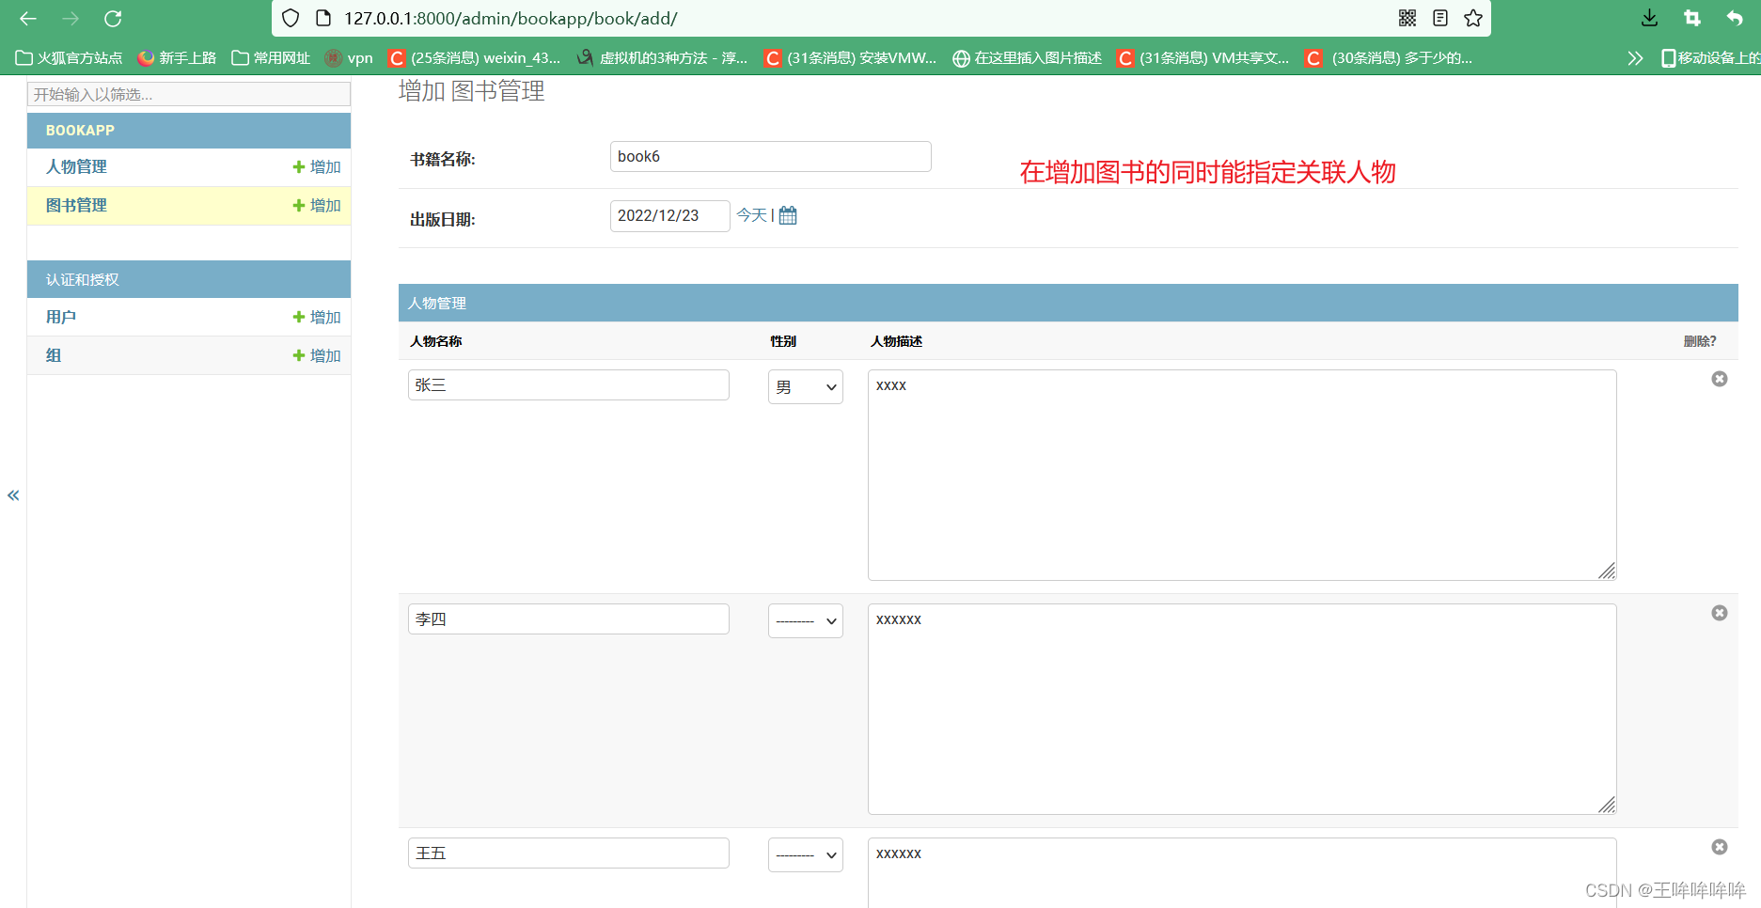
Task: Click the 人物名称 field containing 李四
Action: (569, 619)
